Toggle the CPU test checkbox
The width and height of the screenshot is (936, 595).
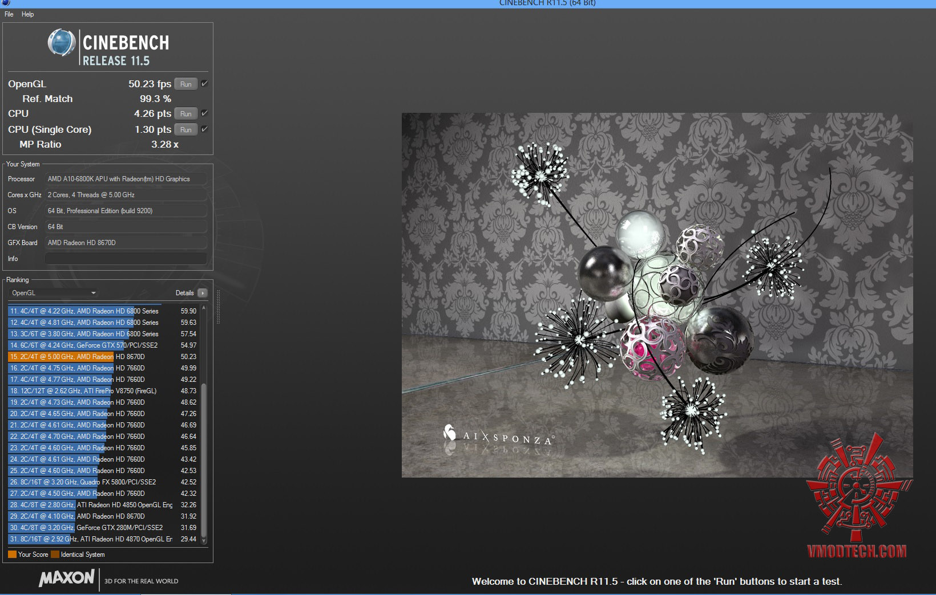tap(204, 113)
